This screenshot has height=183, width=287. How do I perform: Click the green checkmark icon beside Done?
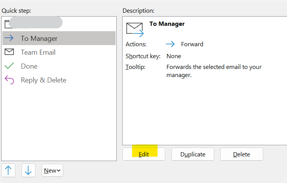(9, 66)
